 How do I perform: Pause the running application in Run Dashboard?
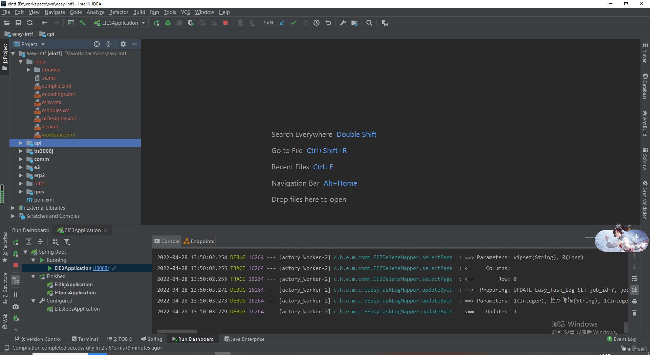[15, 295]
